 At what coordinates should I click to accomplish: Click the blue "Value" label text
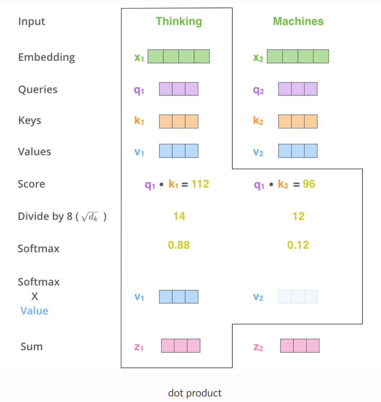pyautogui.click(x=34, y=311)
